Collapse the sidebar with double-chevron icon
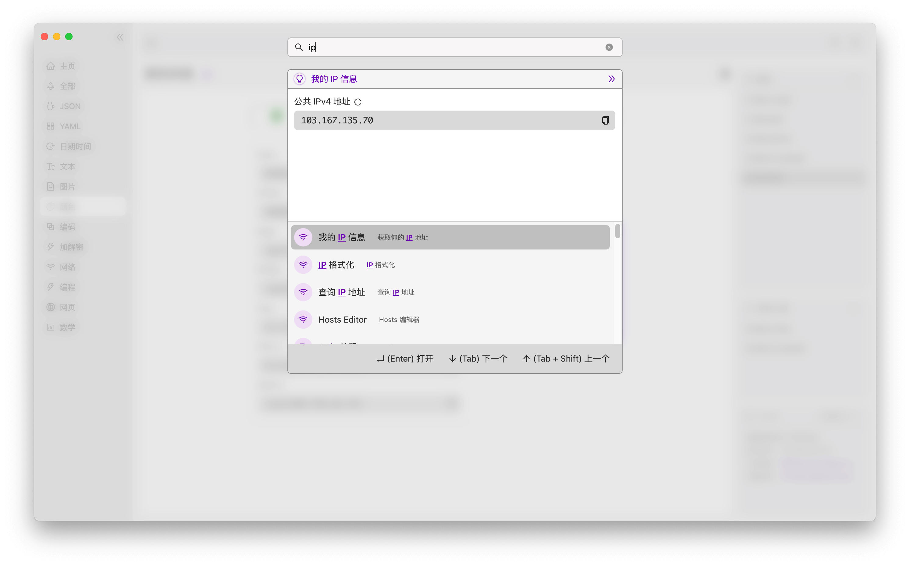This screenshot has height=566, width=910. 120,37
